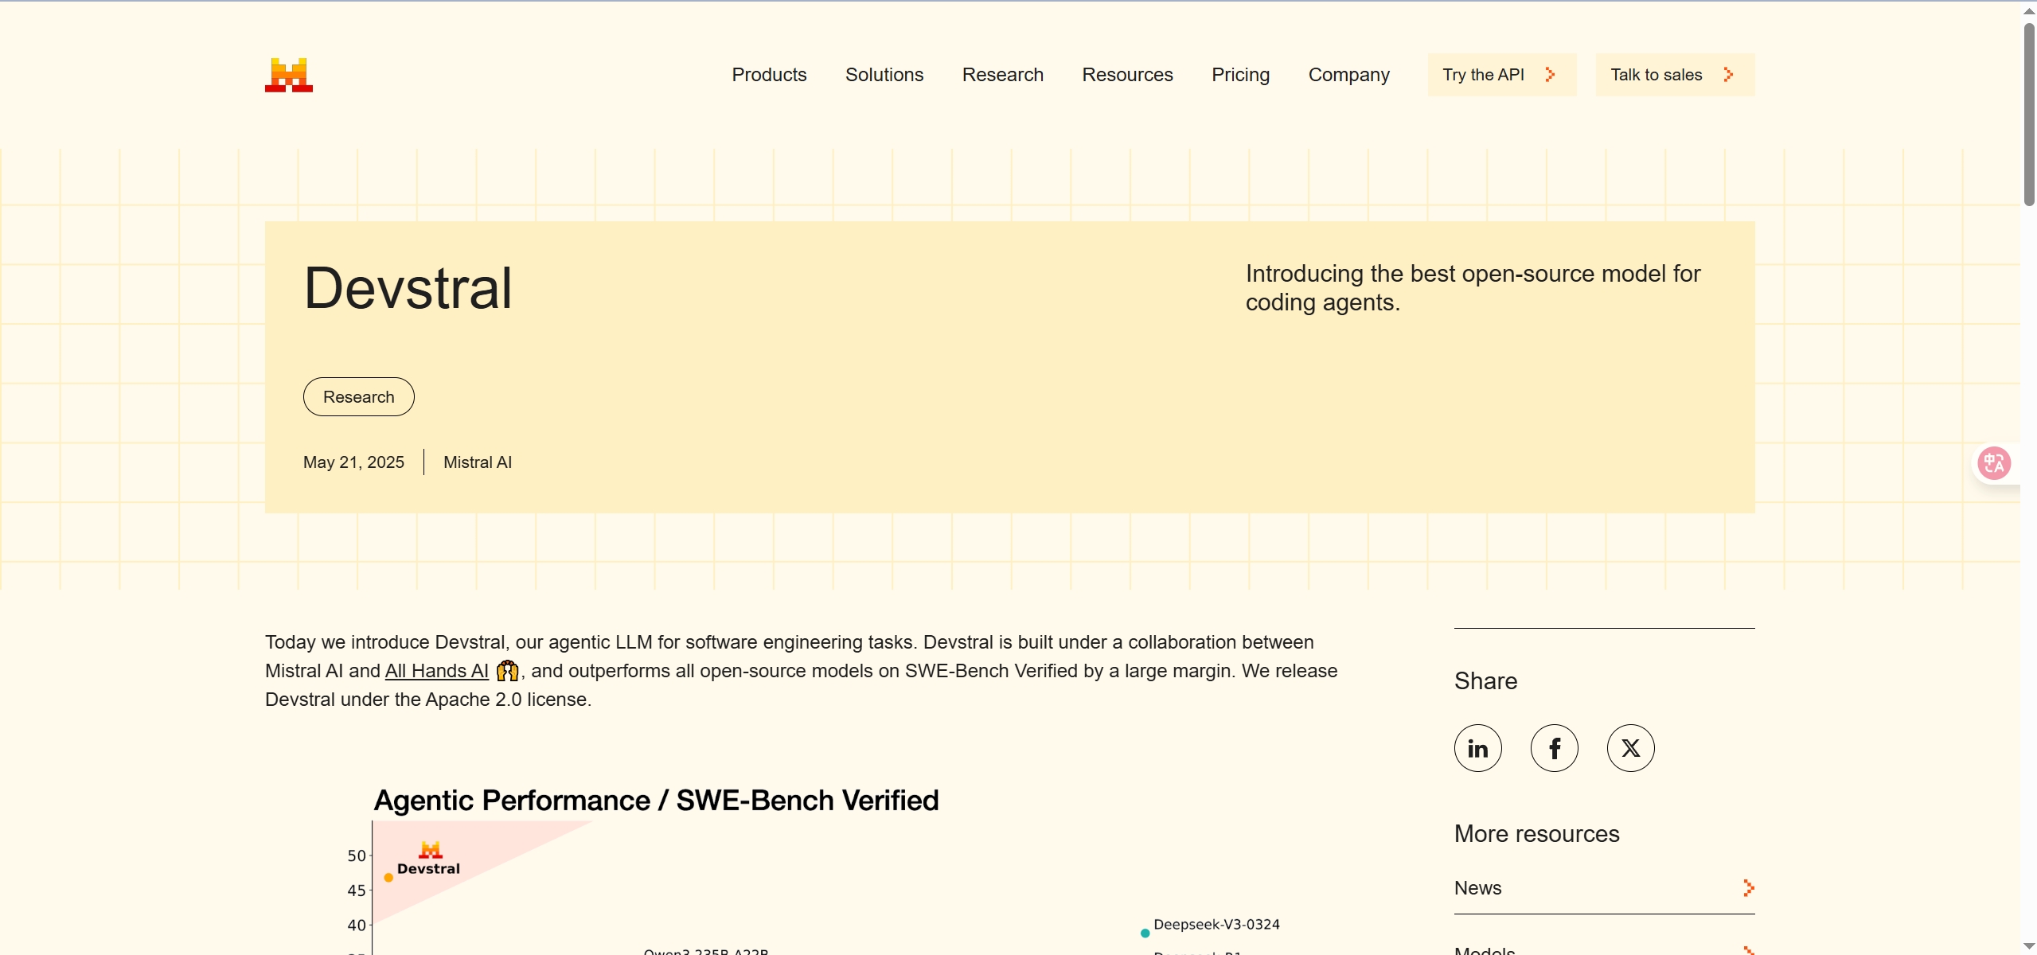Click the scrollbar up arrow

tap(2029, 10)
